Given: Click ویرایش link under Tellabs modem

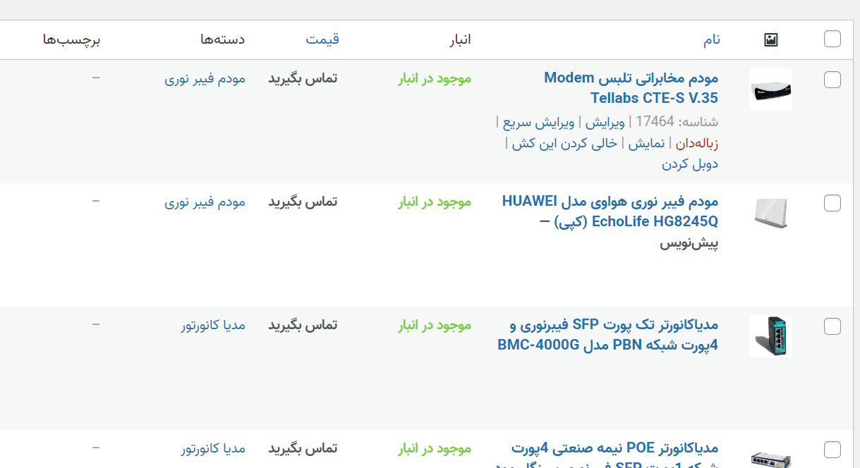Looking at the screenshot, I should point(605,122).
